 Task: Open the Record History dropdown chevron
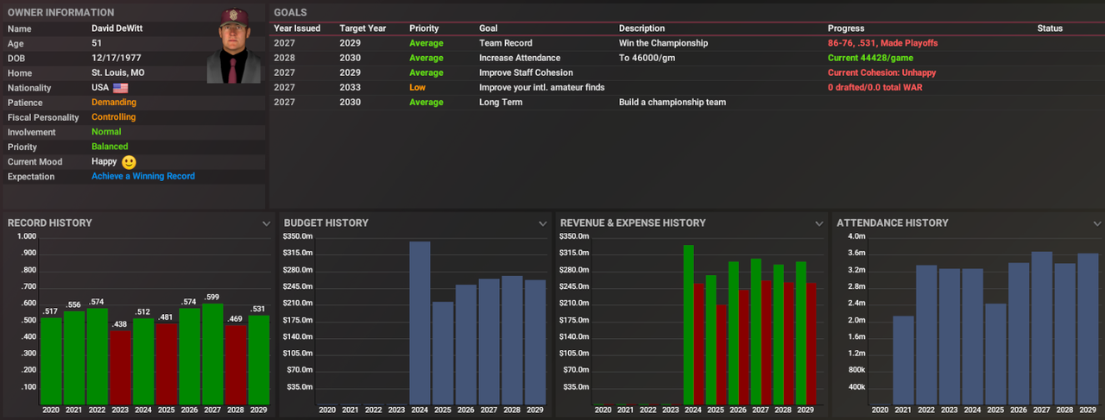tap(266, 223)
